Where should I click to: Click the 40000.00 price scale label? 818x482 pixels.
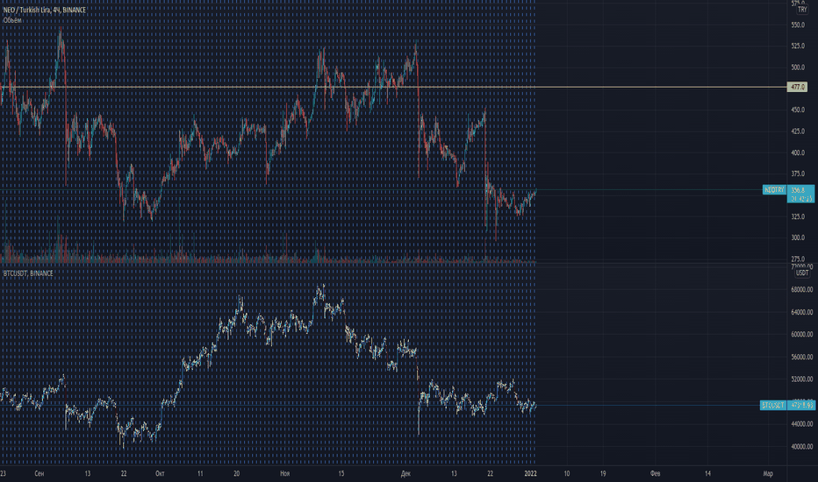[802, 447]
